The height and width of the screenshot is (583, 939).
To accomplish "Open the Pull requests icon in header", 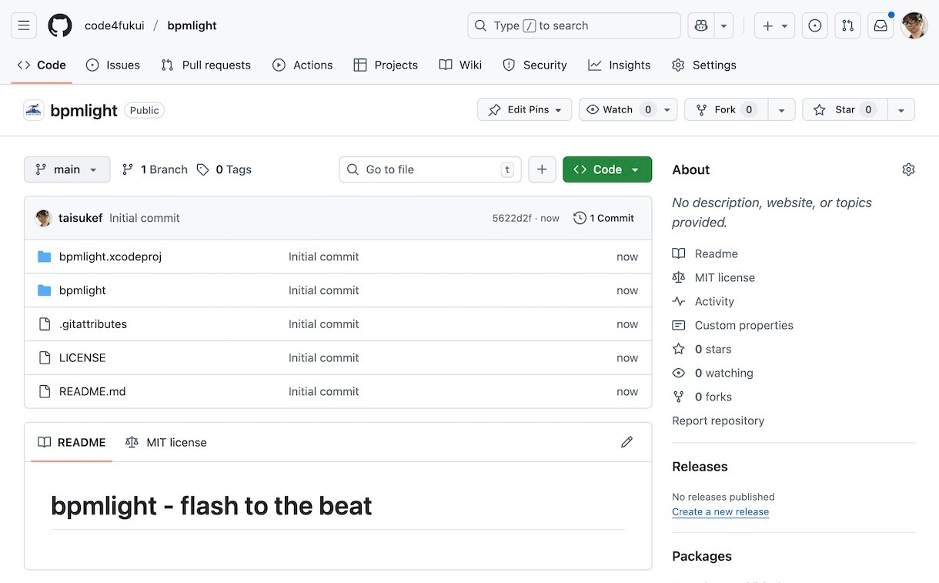I will (847, 25).
